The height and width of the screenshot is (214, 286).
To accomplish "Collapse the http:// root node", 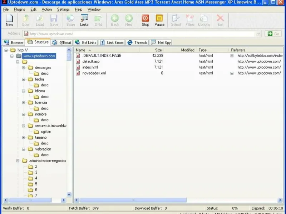I will click(6, 50).
